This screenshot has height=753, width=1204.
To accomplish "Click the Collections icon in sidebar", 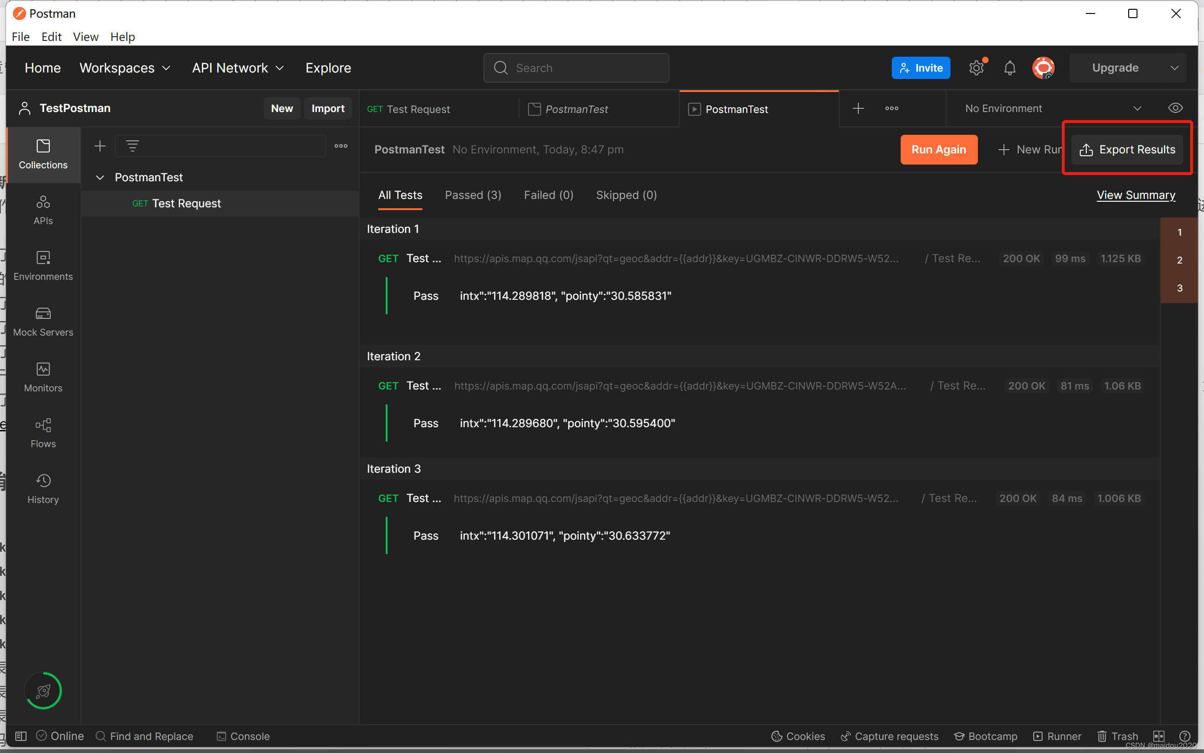I will [42, 153].
